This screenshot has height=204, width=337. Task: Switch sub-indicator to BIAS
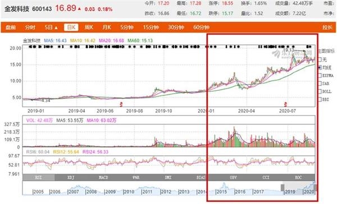click(x=201, y=178)
